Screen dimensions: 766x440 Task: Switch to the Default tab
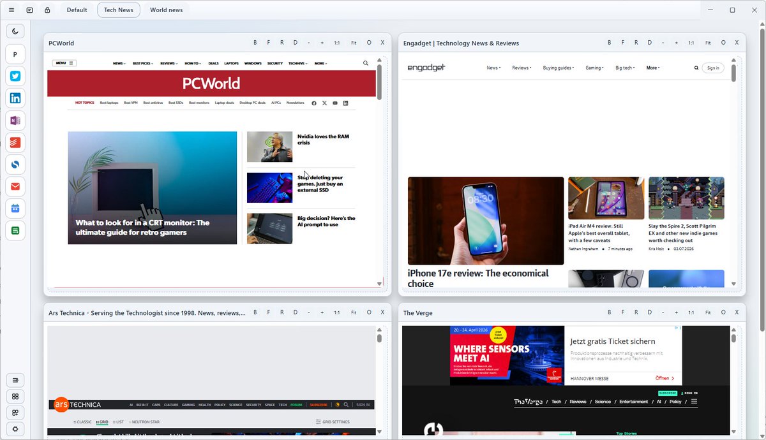click(77, 10)
